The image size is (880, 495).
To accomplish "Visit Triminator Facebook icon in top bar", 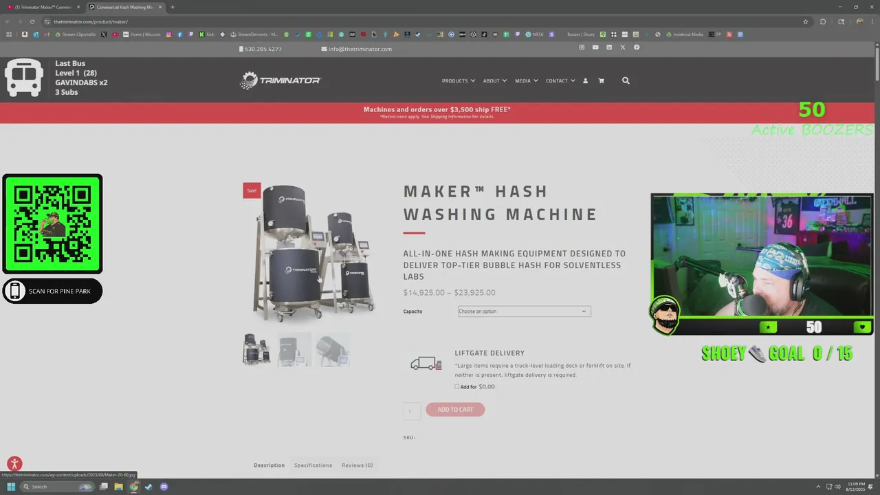I will point(637,47).
